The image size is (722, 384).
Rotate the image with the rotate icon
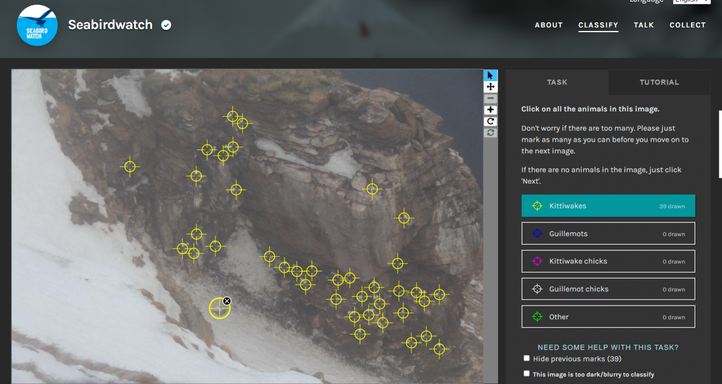pyautogui.click(x=491, y=121)
